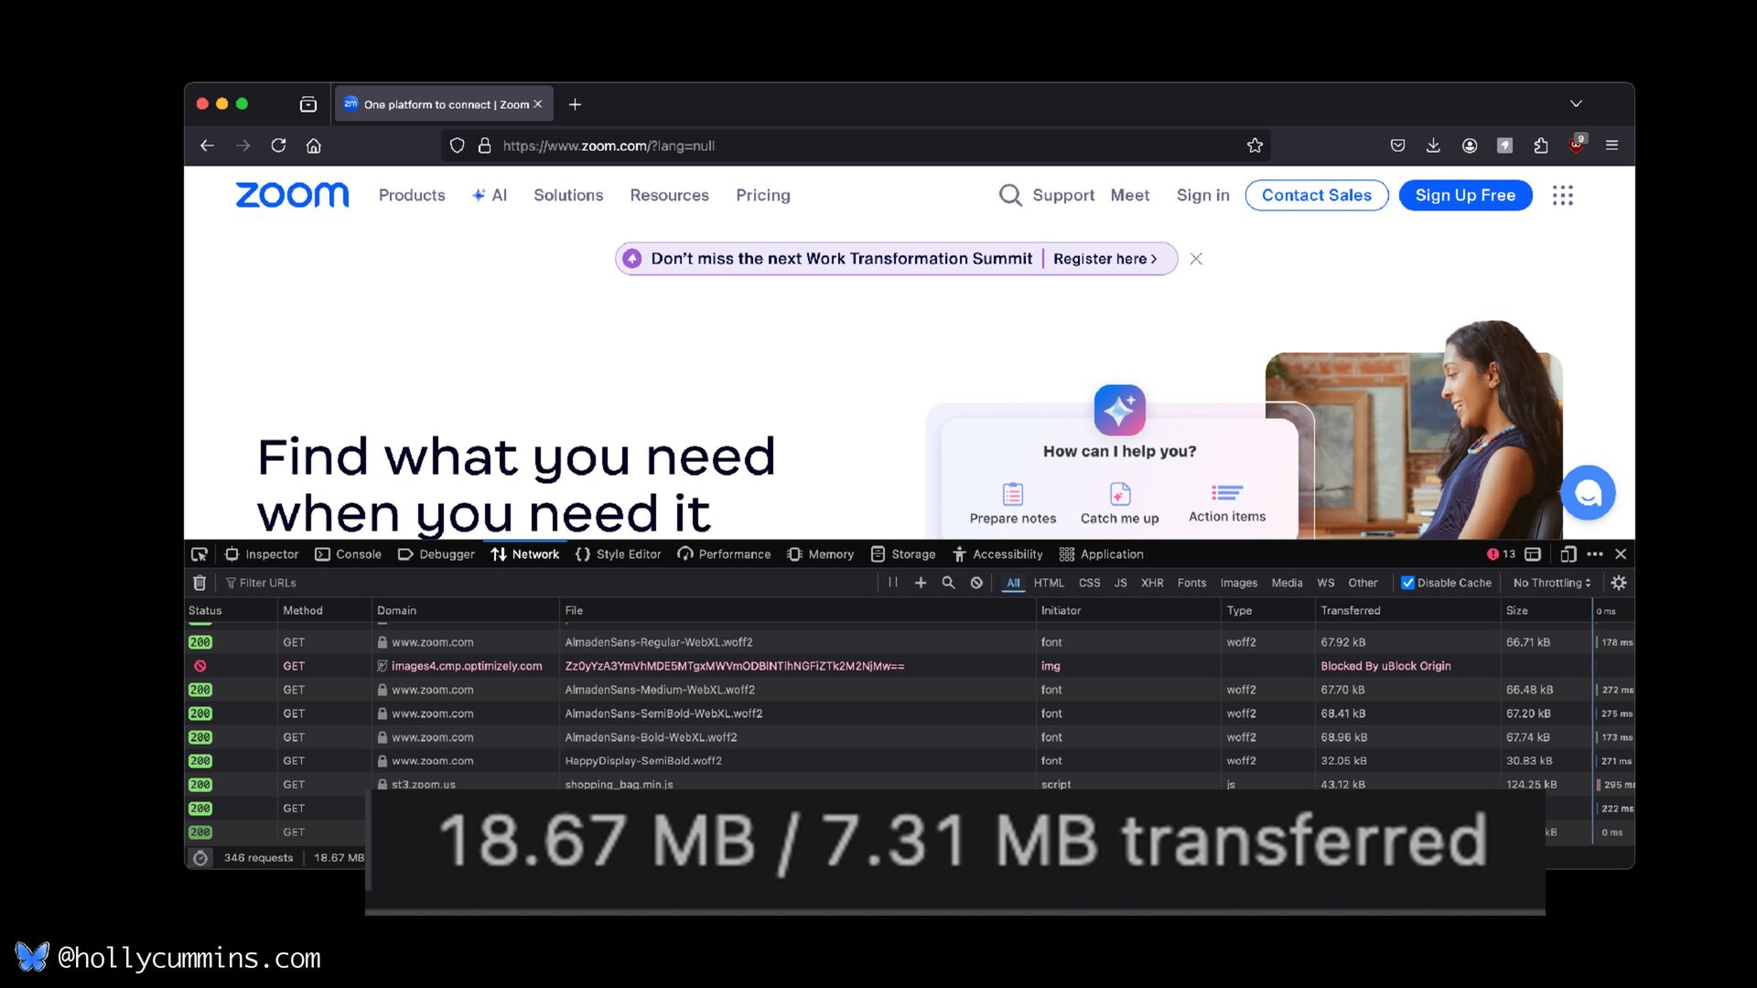The image size is (1757, 988).
Task: Click the devtools element picker icon
Action: click(x=199, y=554)
